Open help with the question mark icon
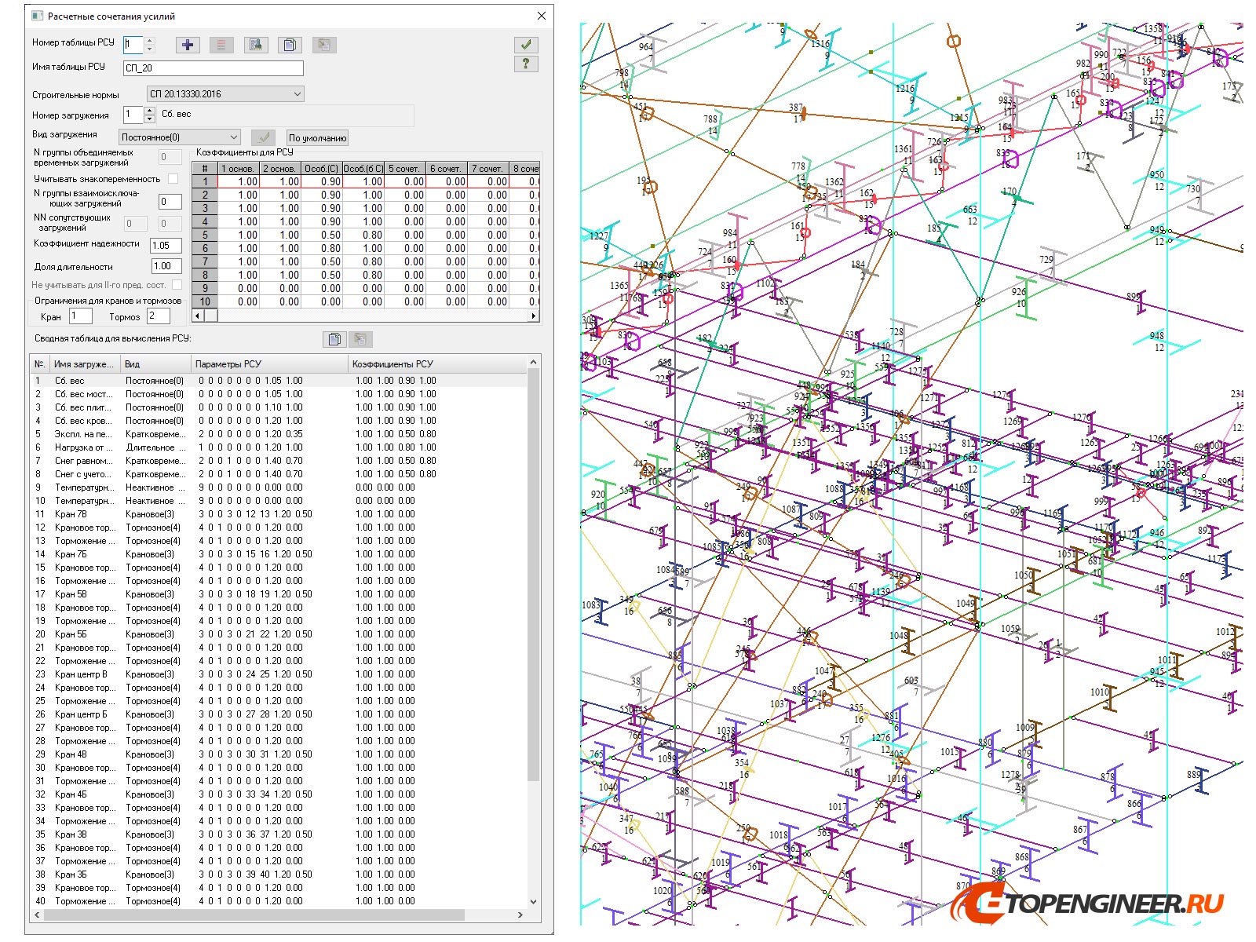Screen dimensions: 1256x942 point(525,64)
